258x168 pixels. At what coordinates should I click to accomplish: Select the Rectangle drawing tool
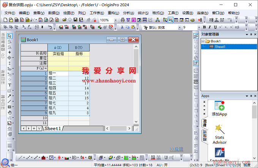9,107
